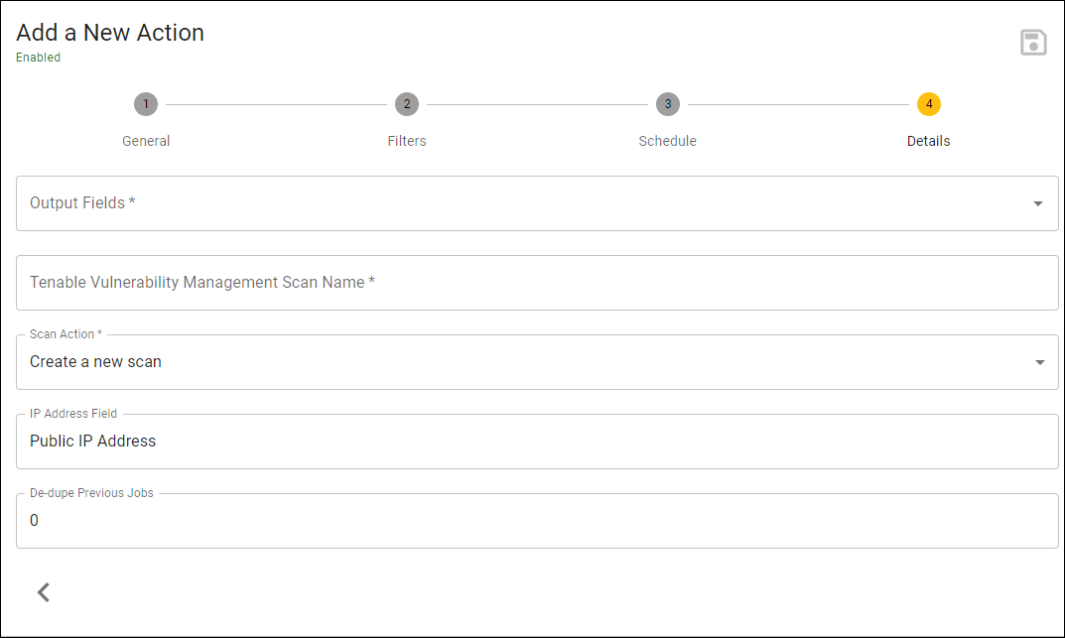Go back with the left chevron arrow
Viewport: 1065px width, 638px height.
(x=44, y=592)
